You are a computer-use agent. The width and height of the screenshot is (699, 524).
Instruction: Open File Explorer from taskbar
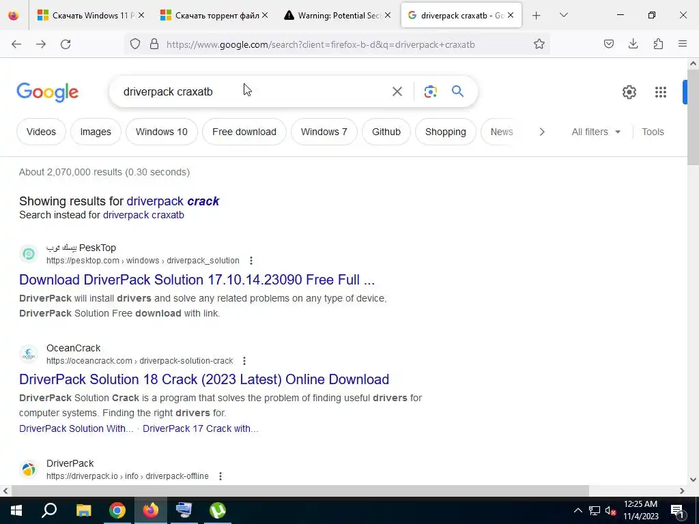coord(83,510)
